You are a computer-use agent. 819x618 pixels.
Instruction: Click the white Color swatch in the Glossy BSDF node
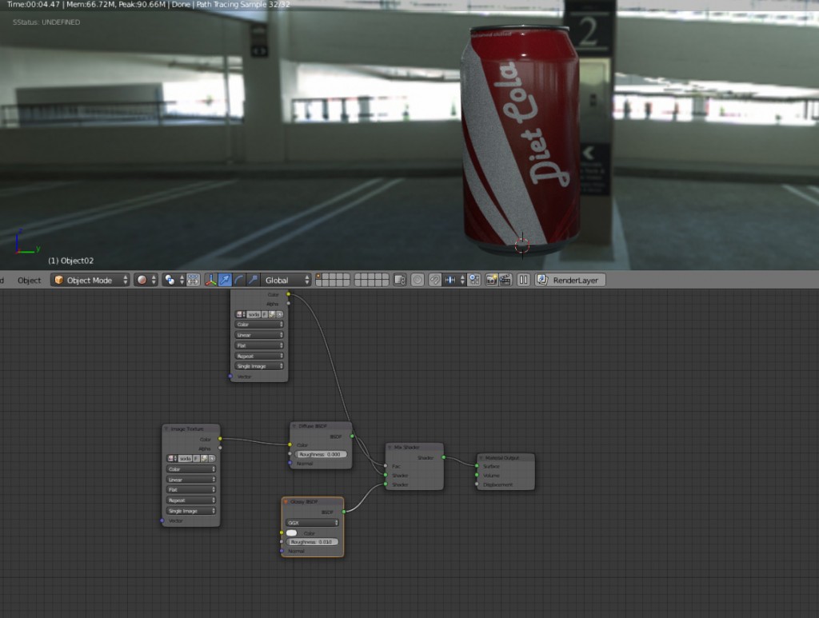click(291, 533)
